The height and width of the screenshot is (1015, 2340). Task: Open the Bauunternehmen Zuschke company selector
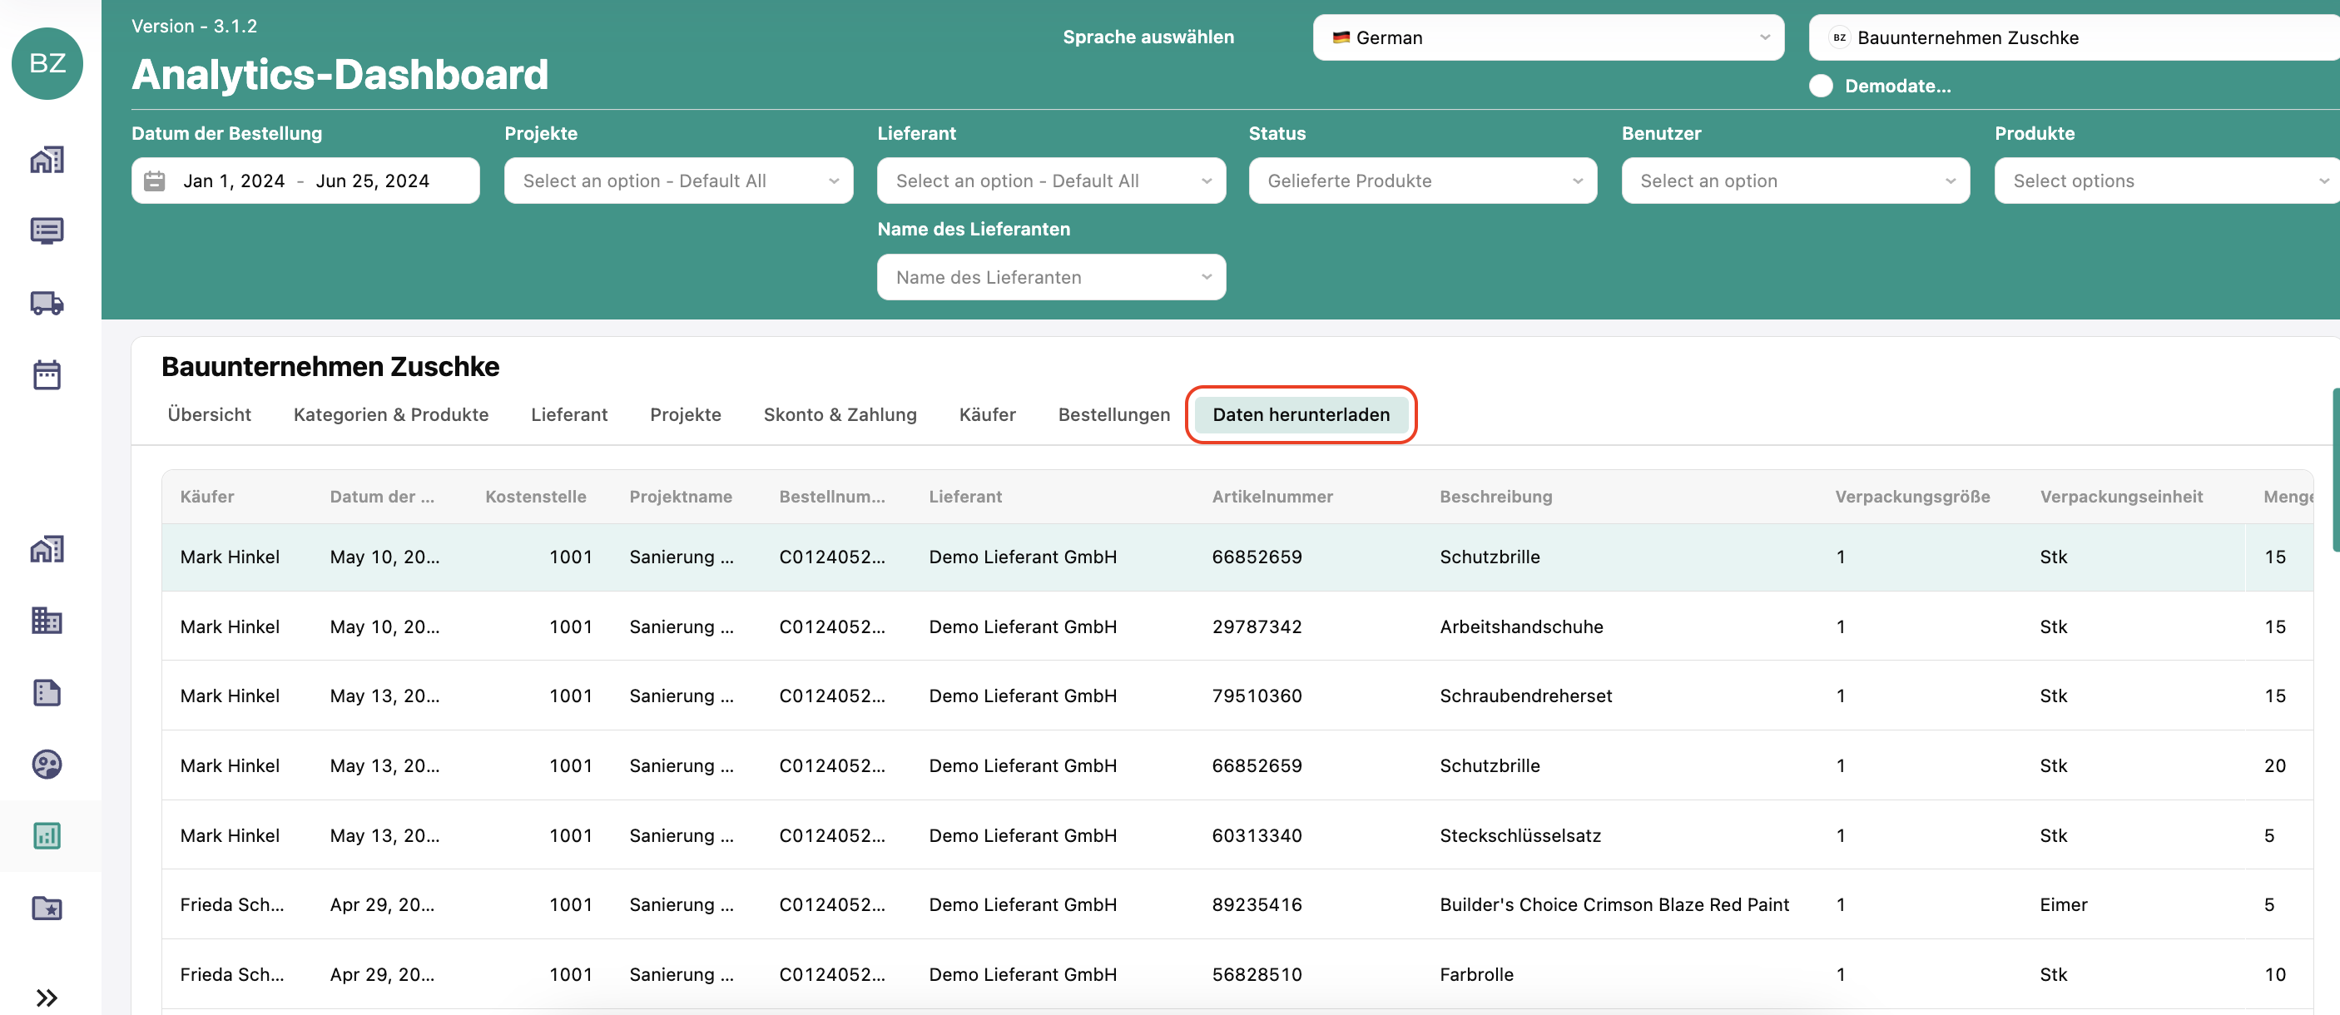pyautogui.click(x=2074, y=37)
